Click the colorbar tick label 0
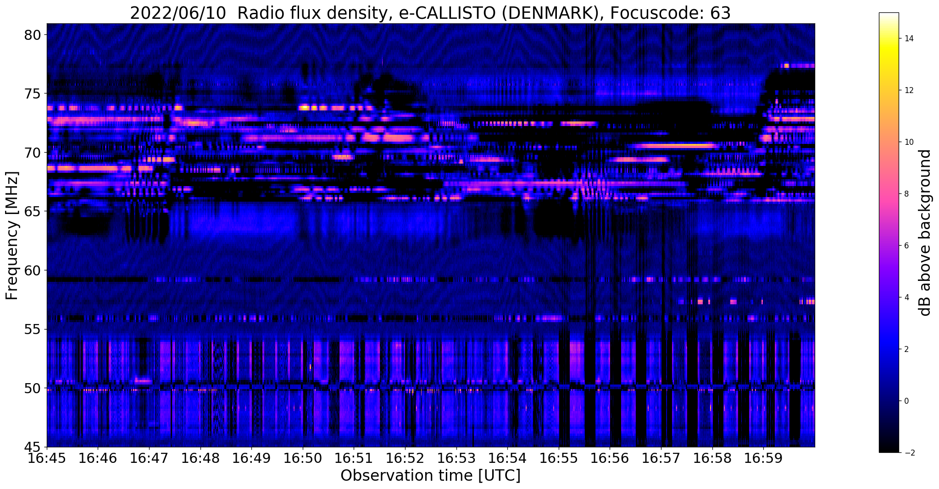Image resolution: width=939 pixels, height=489 pixels. click(906, 401)
